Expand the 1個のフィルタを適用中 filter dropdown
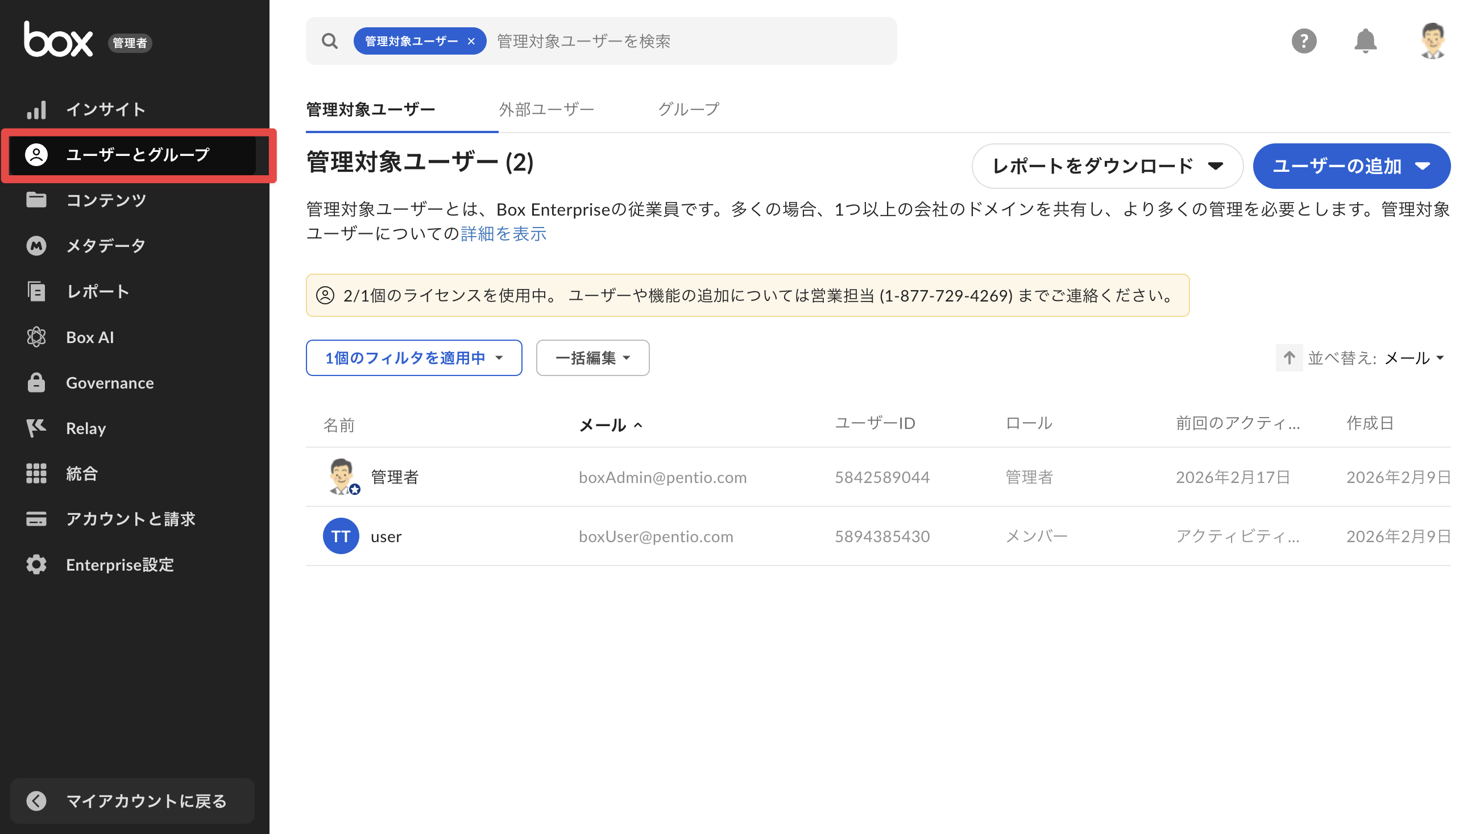 [x=414, y=358]
